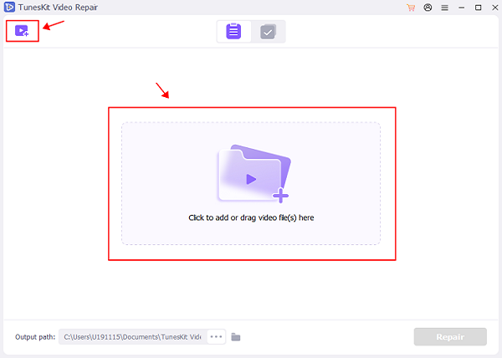
Task: Open the shopping cart purchase icon
Action: 411,8
